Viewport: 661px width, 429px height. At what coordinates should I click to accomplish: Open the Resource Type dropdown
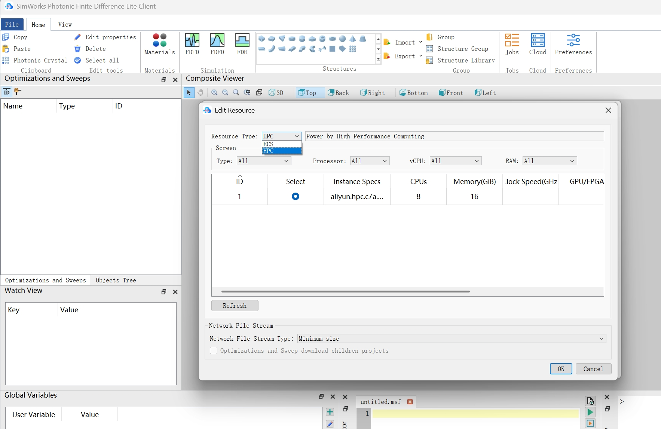coord(282,136)
